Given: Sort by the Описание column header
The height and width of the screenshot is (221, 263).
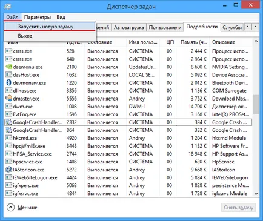Looking at the screenshot, I should [224, 42].
